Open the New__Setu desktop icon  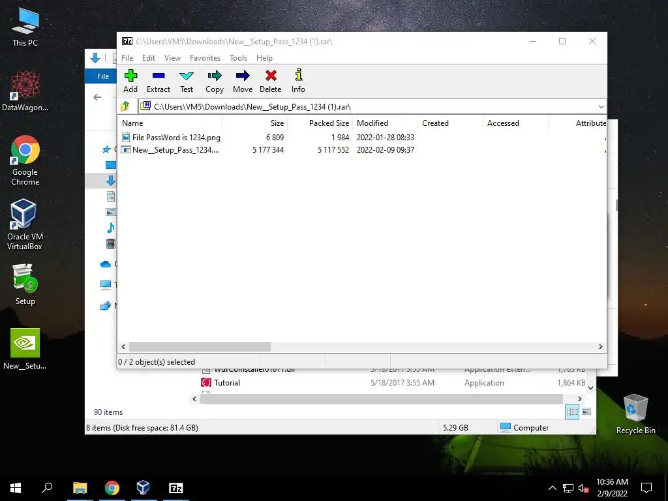[25, 349]
